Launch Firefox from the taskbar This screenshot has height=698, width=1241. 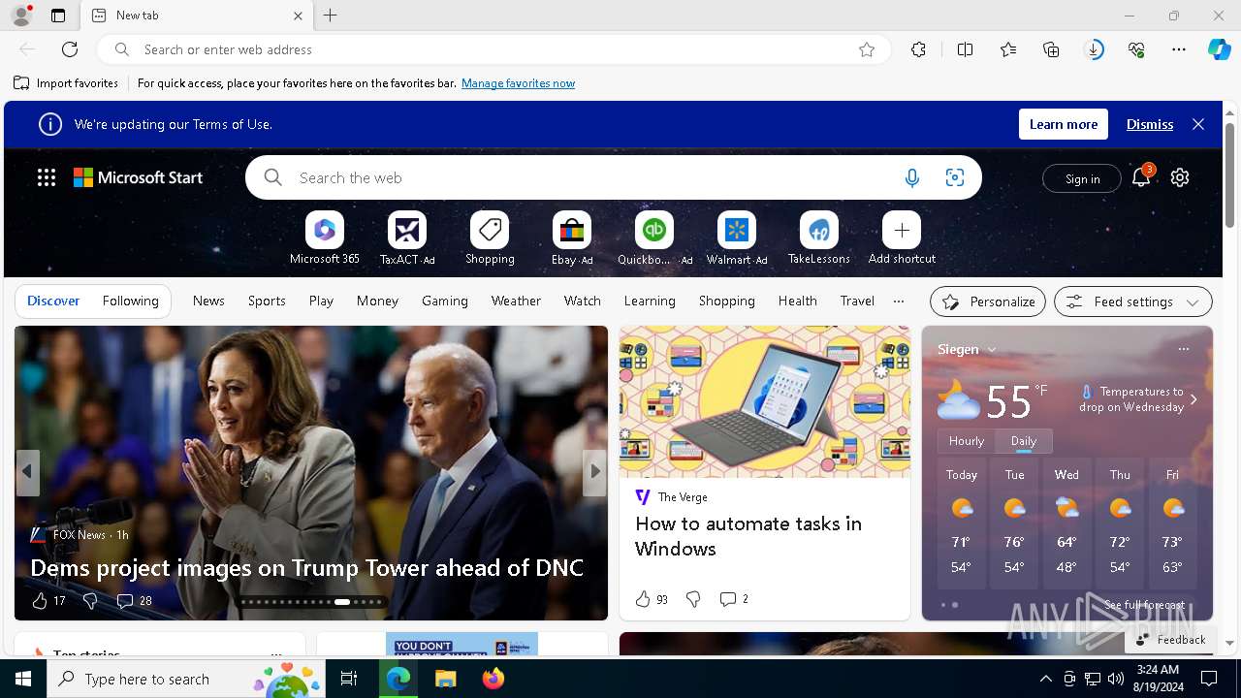click(x=493, y=679)
